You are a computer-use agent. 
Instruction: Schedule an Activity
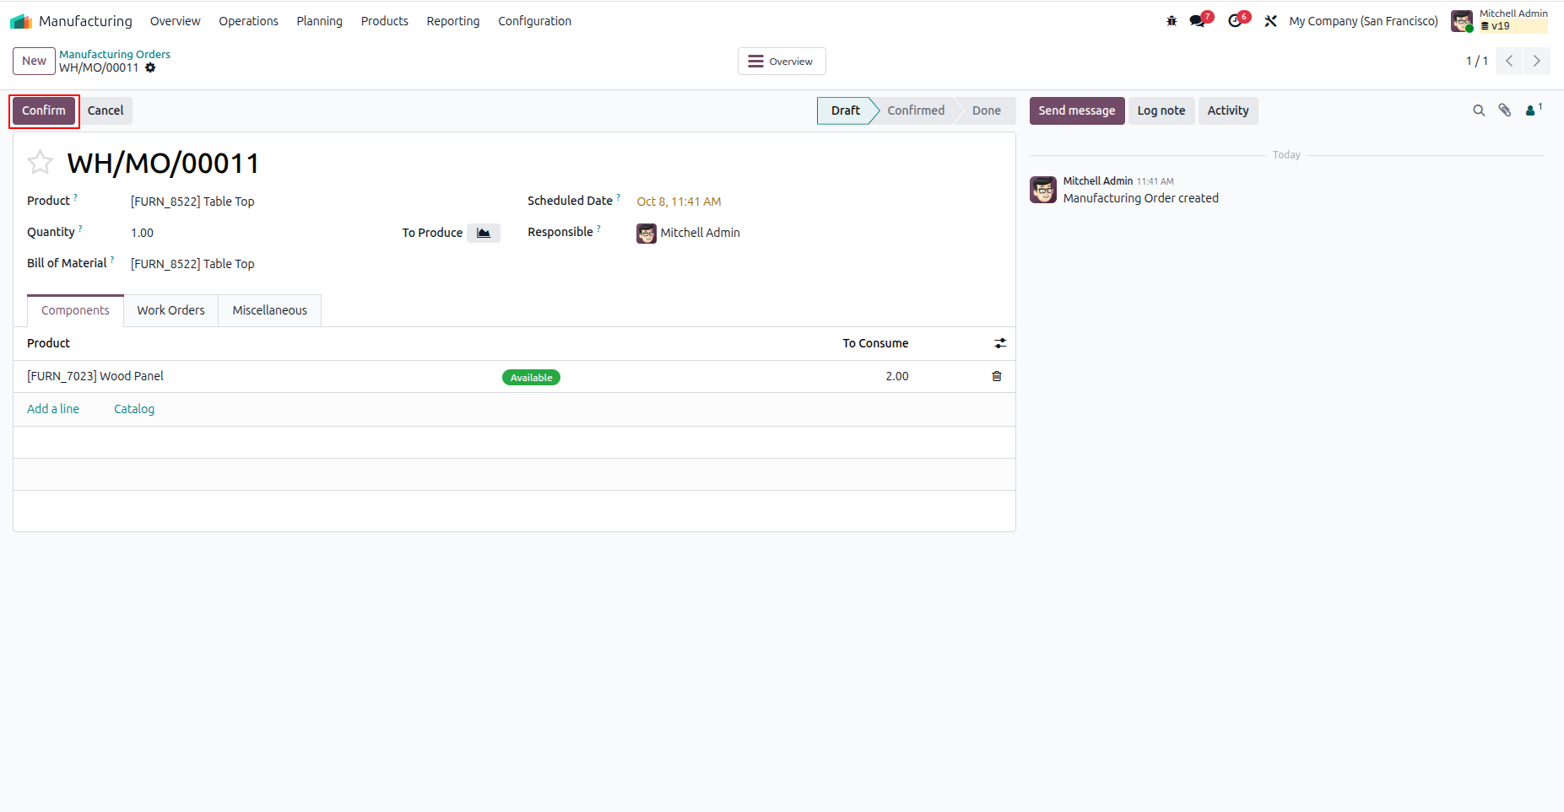(1228, 110)
